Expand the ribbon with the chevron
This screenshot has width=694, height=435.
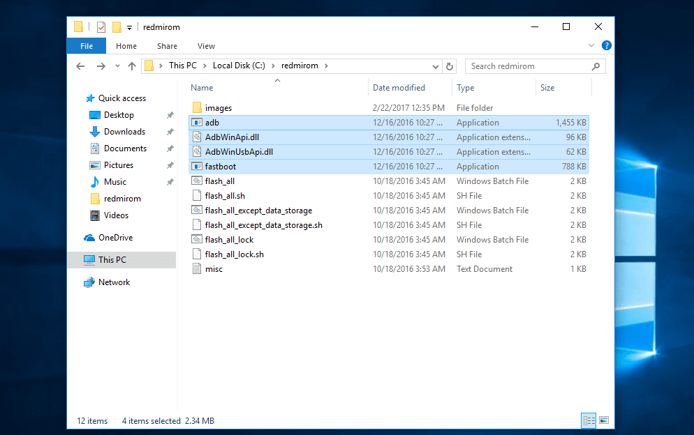[x=591, y=45]
